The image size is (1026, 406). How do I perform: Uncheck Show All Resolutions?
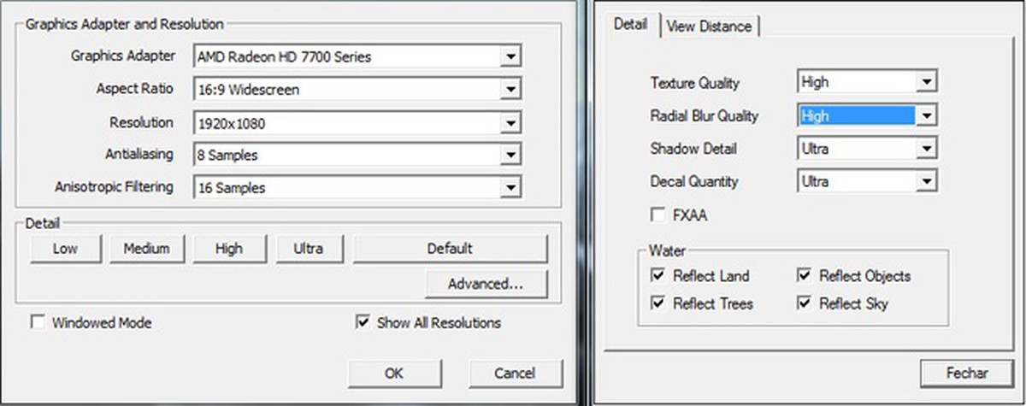[x=363, y=323]
